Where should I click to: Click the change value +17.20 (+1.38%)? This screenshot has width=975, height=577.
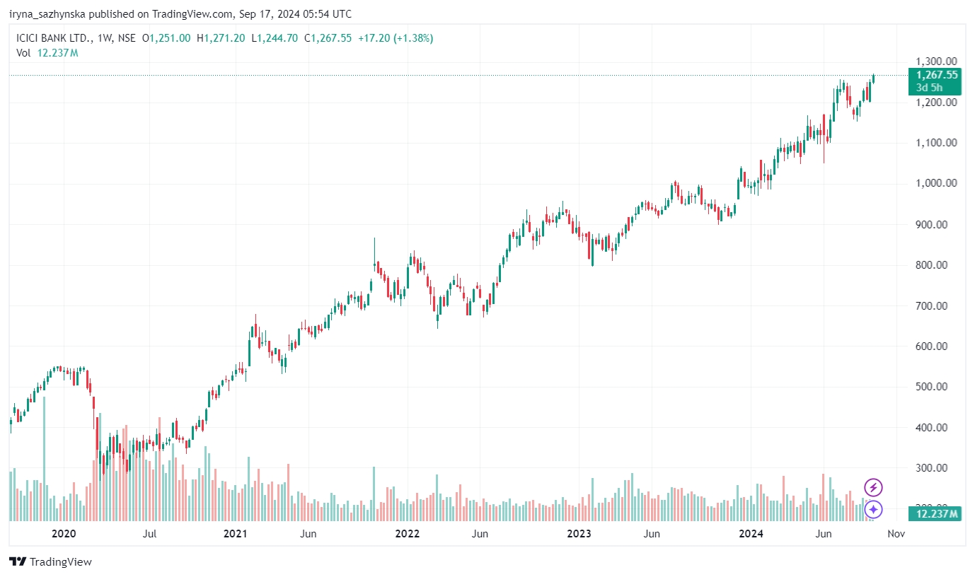(x=396, y=38)
